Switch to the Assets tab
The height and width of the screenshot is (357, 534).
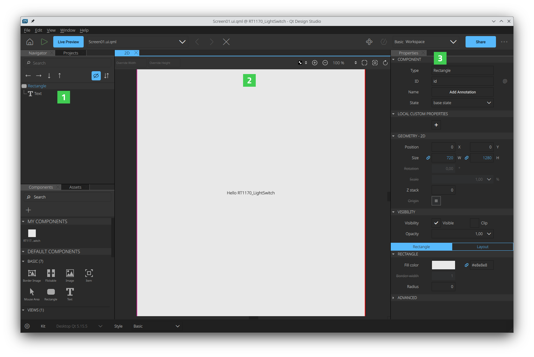click(75, 187)
